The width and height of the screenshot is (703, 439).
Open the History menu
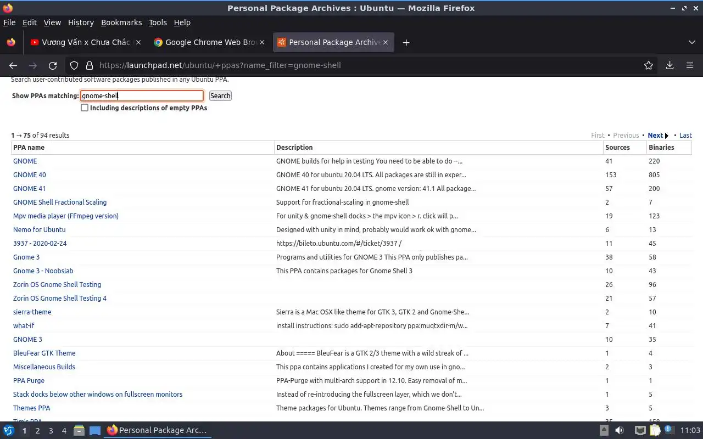[x=81, y=22]
